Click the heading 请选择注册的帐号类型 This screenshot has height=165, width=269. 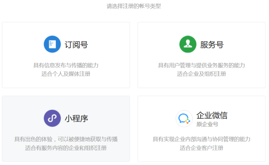[134, 6]
